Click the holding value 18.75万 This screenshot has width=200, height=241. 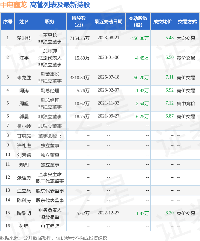tap(82, 117)
